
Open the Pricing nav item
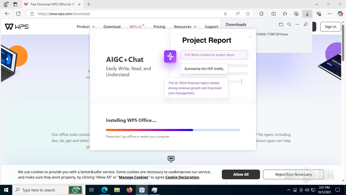coord(159,27)
